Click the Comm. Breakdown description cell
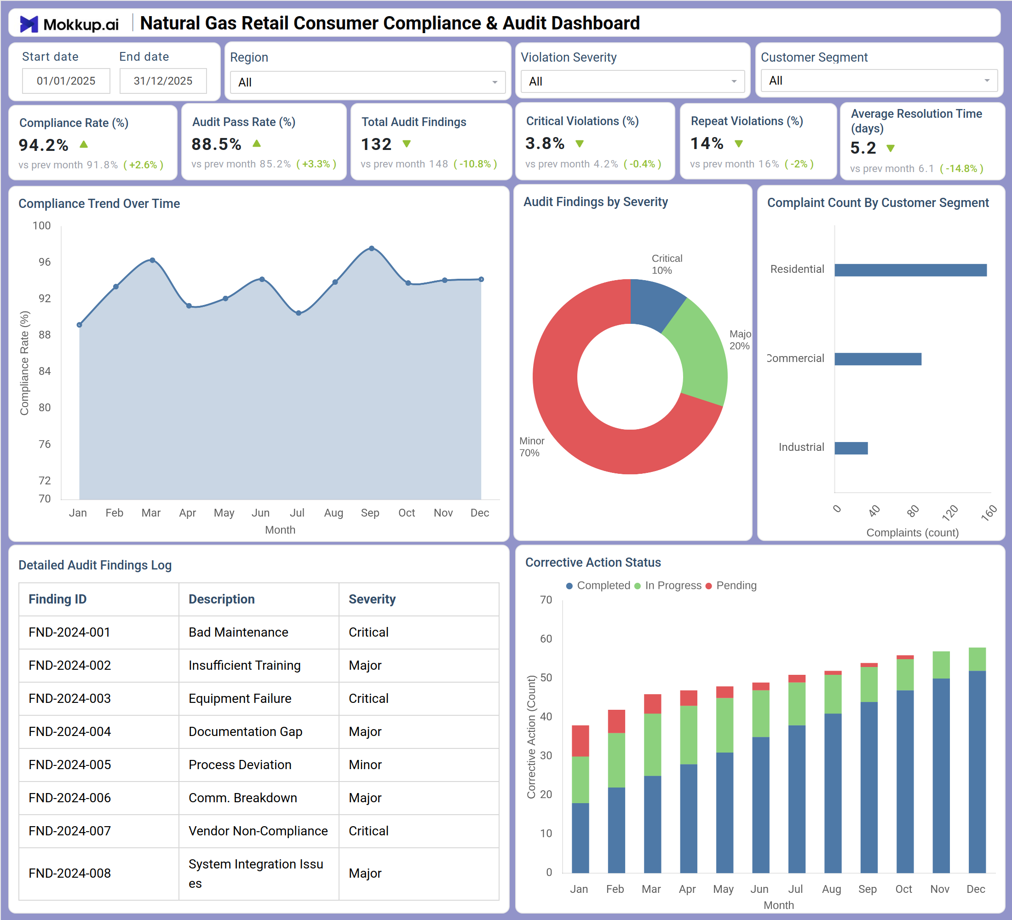This screenshot has height=920, width=1012. point(259,798)
